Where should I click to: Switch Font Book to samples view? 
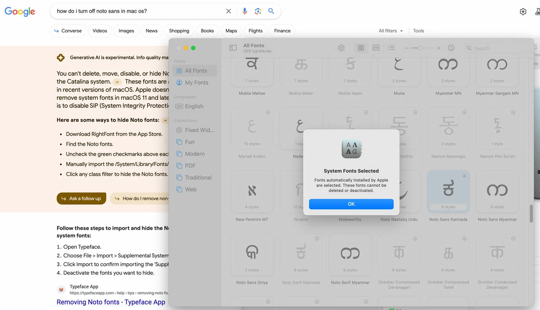376,48
